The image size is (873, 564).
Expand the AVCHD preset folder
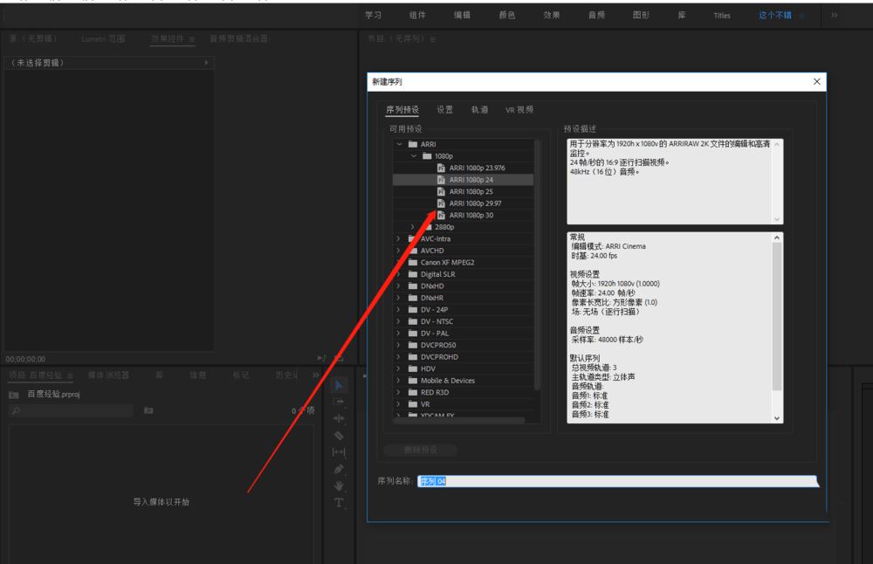click(399, 251)
